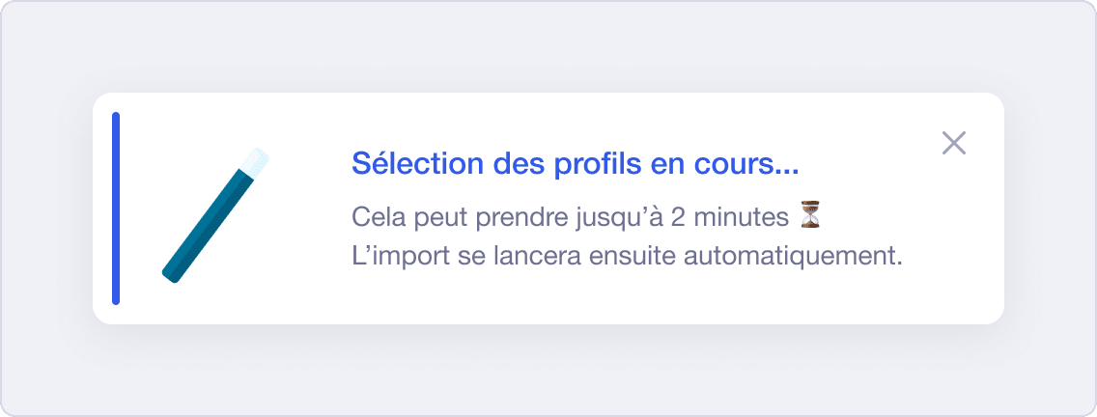
Task: Click the magic wand illustration
Action: click(x=215, y=215)
